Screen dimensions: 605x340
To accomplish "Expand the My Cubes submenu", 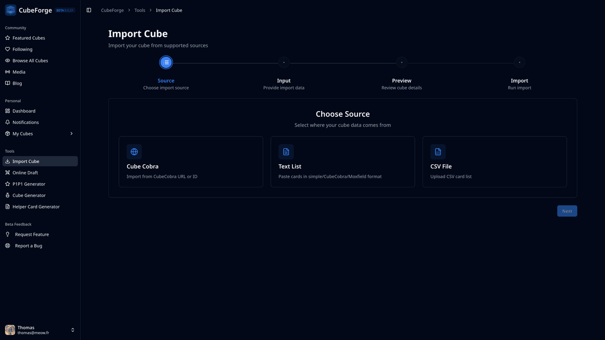I will point(71,133).
